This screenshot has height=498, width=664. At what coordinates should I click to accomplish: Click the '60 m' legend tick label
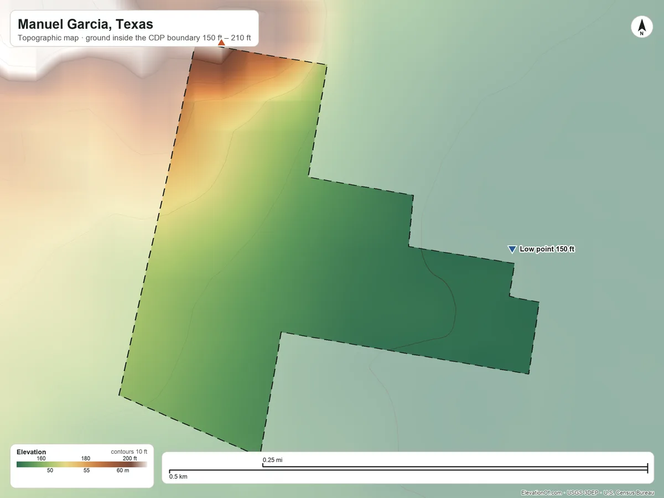click(x=123, y=470)
